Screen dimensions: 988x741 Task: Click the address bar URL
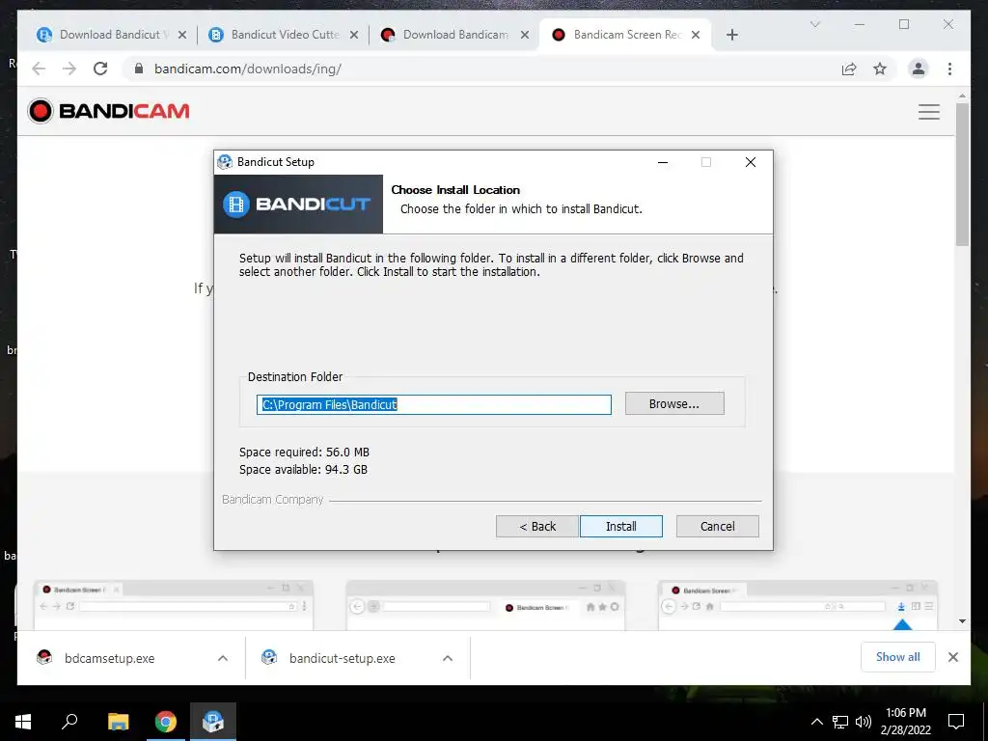point(248,69)
